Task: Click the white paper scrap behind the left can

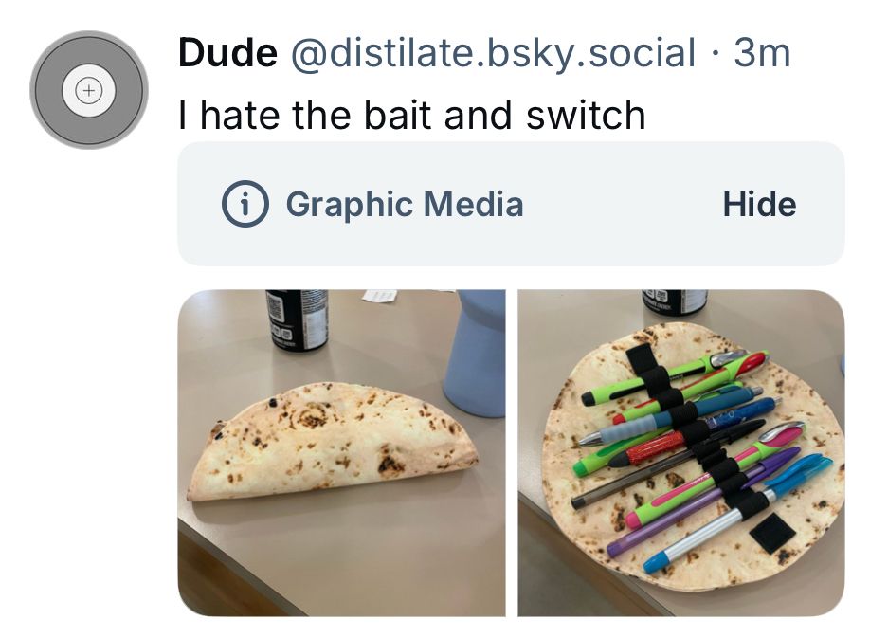Action: 379,295
